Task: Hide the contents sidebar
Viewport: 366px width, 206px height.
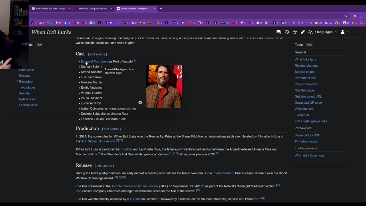Action: point(39,45)
